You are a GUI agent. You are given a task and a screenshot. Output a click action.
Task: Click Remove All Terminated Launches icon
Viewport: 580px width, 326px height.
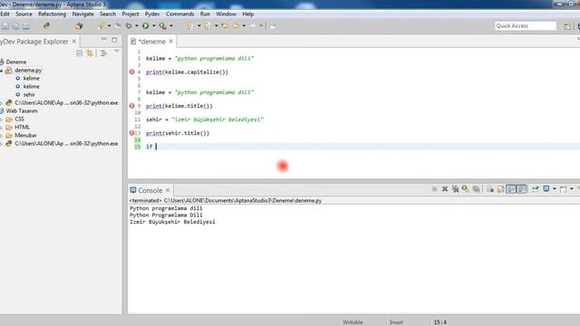(455, 189)
